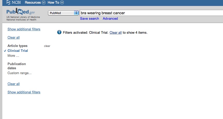Click Clear all in Filters activated message
223x119 pixels.
coord(116,33)
